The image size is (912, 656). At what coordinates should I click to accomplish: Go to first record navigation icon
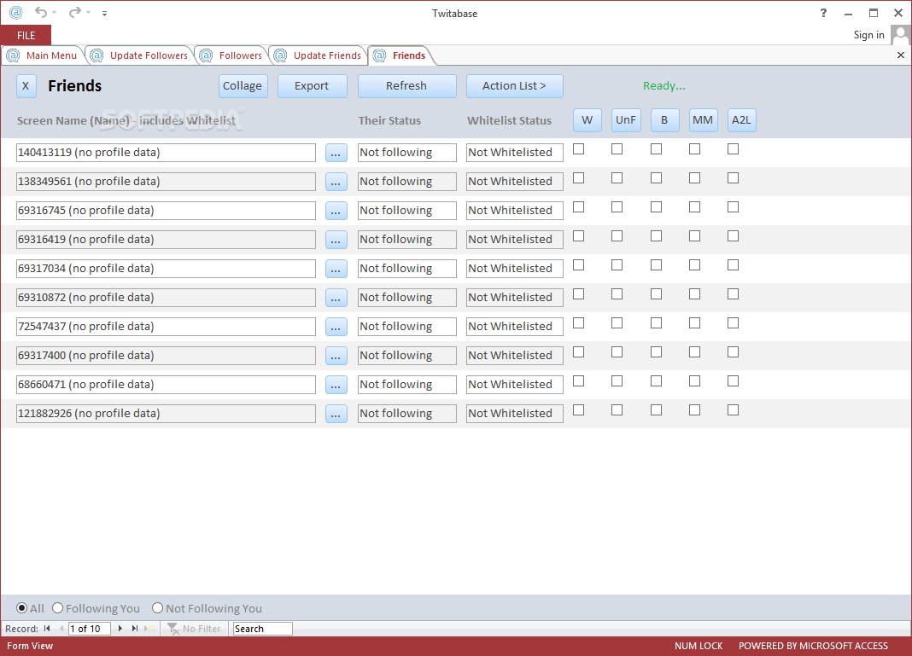[47, 629]
